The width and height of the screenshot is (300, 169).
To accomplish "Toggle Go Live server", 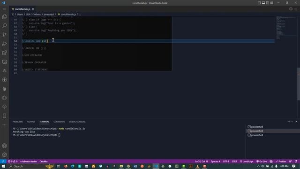I will [262, 161].
